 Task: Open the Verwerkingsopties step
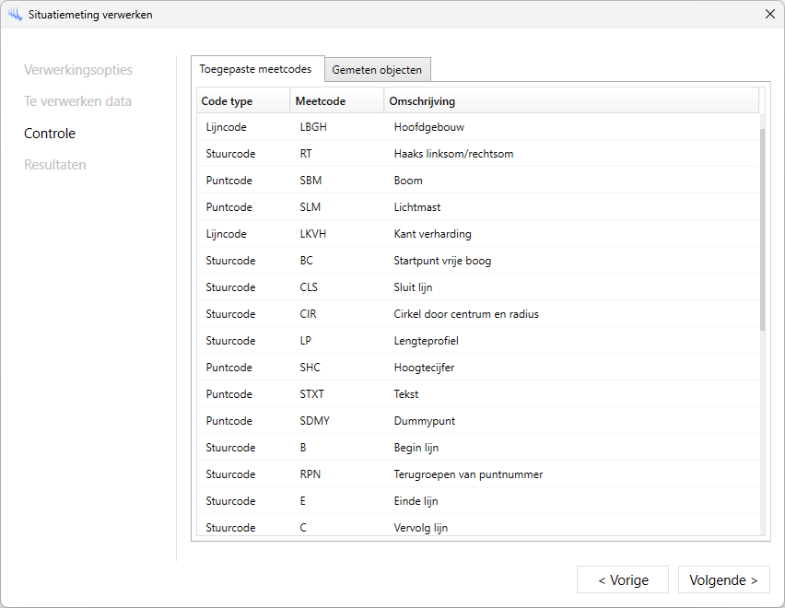(x=78, y=70)
